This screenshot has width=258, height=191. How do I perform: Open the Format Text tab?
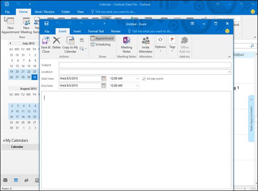[96, 31]
